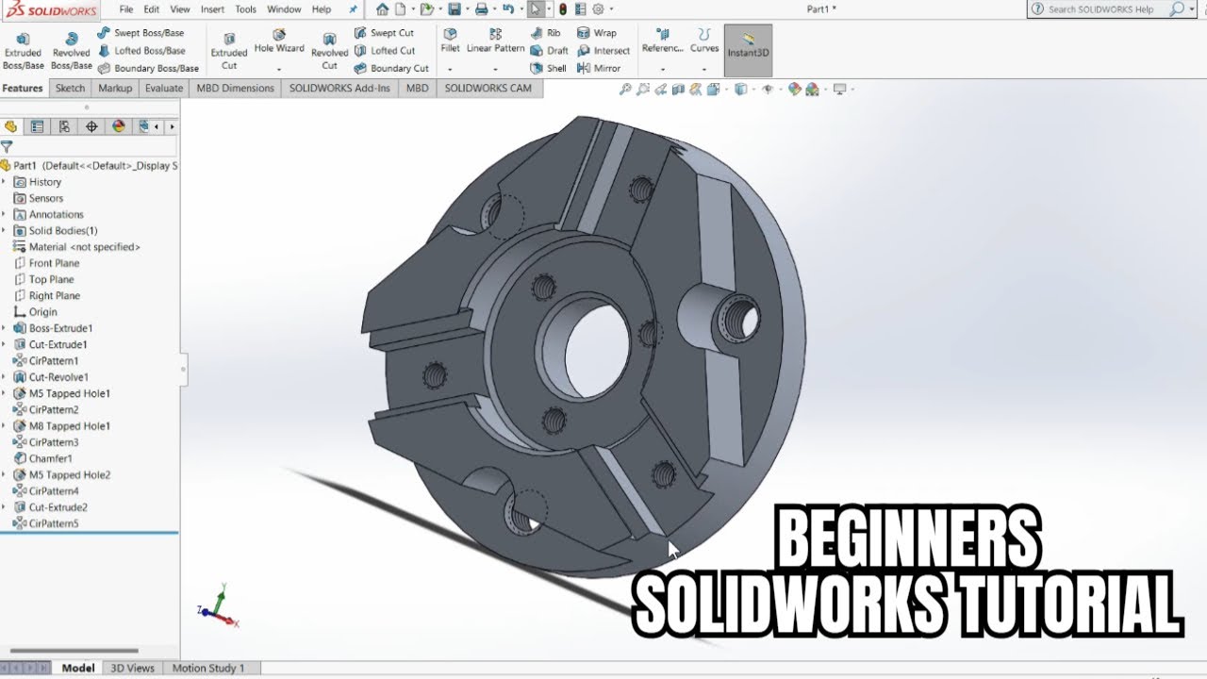
Task: Select the Wrap tool
Action: click(x=597, y=33)
